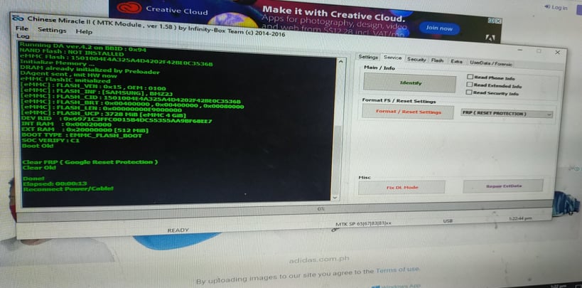Screen dimensions: 582x288
Task: Open the Settings menu
Action: (52, 30)
